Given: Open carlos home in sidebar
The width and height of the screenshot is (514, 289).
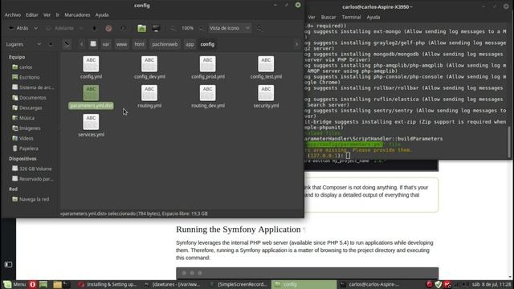Looking at the screenshot, I should [x=26, y=67].
